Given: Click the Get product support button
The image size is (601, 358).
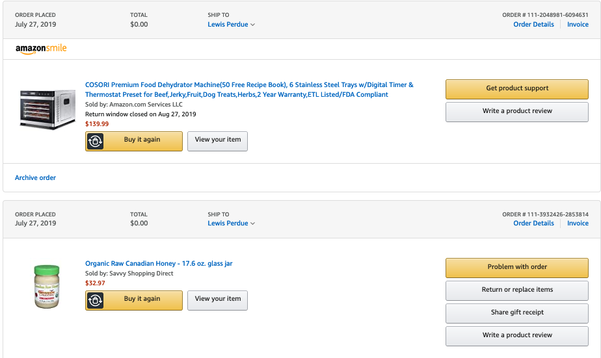Looking at the screenshot, I should [516, 89].
